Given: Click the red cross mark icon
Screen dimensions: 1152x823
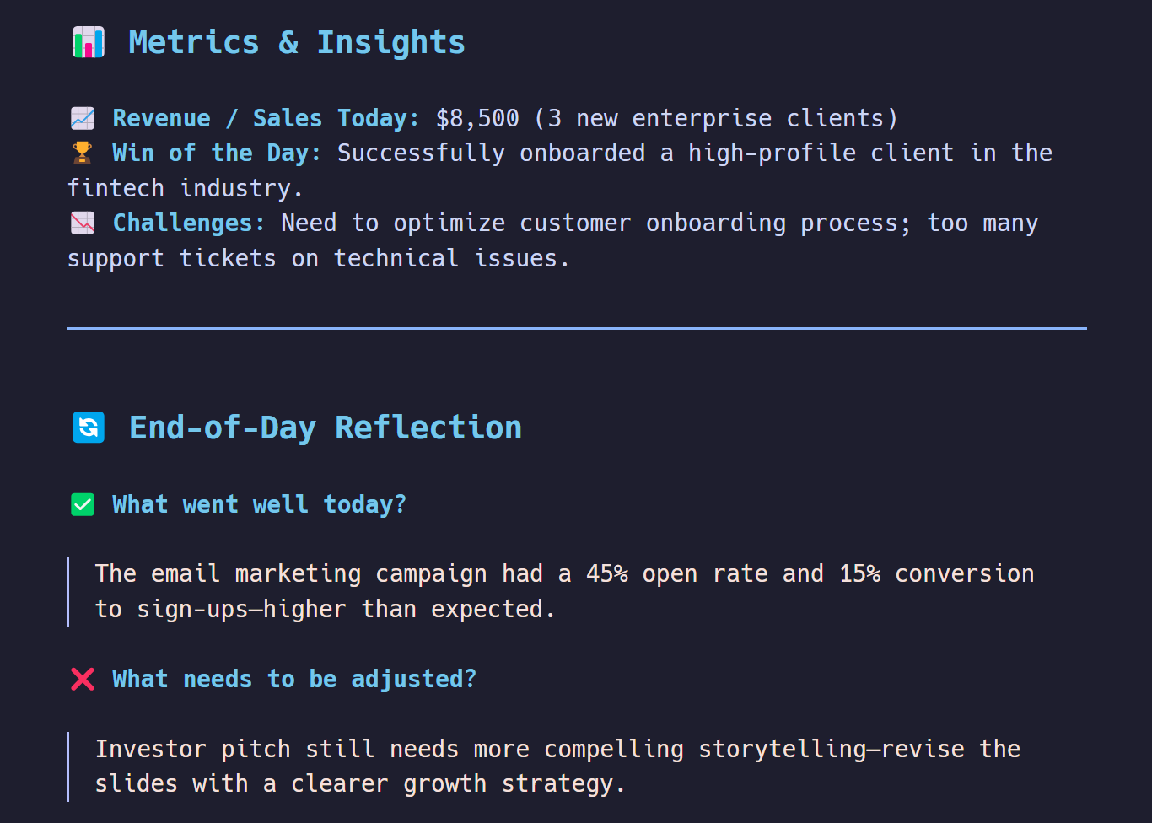Looking at the screenshot, I should coord(83,679).
